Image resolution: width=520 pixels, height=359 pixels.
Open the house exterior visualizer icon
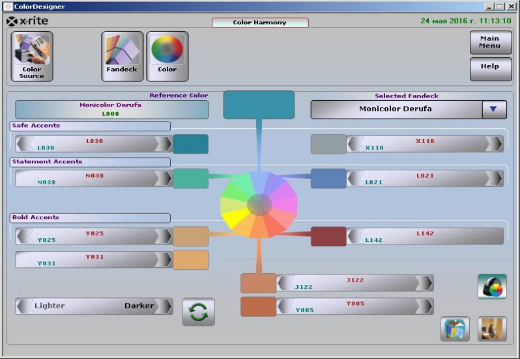[x=455, y=329]
